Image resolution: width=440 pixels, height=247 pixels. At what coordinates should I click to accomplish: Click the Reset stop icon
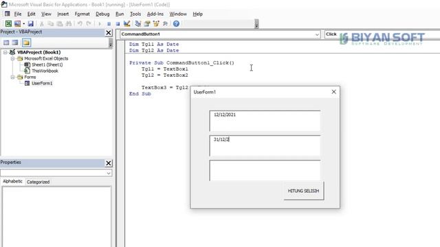click(x=118, y=24)
